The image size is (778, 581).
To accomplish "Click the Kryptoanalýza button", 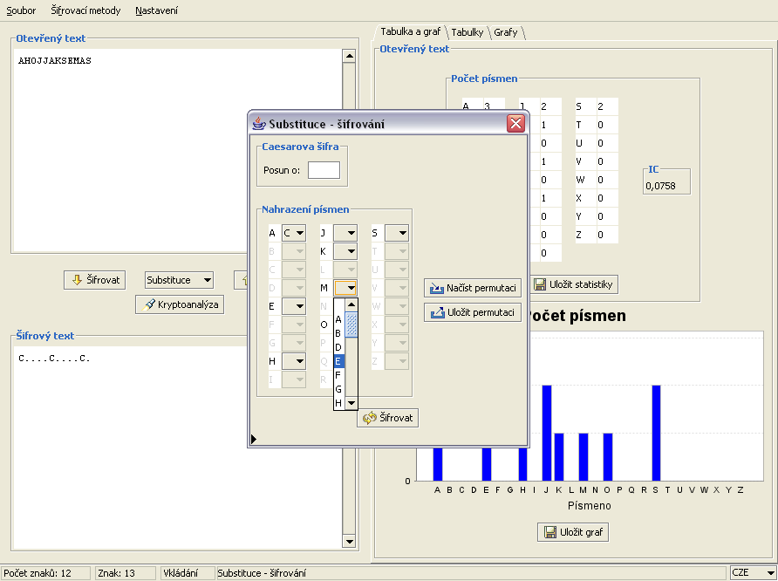I will click(180, 304).
